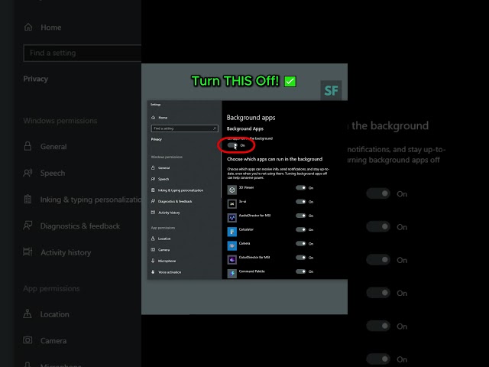This screenshot has width=489, height=367.
Task: Click Speech icon in small center window
Action: tap(153, 179)
